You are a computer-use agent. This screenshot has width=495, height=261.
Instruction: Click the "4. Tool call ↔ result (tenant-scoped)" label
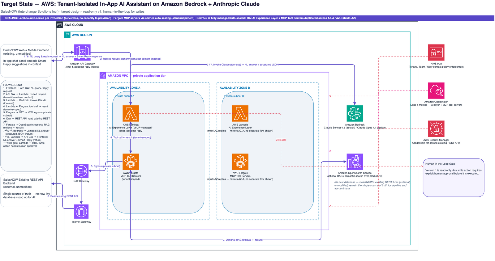pyautogui.click(x=131, y=137)
